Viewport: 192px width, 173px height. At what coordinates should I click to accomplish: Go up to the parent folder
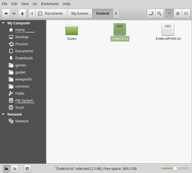tap(22, 14)
